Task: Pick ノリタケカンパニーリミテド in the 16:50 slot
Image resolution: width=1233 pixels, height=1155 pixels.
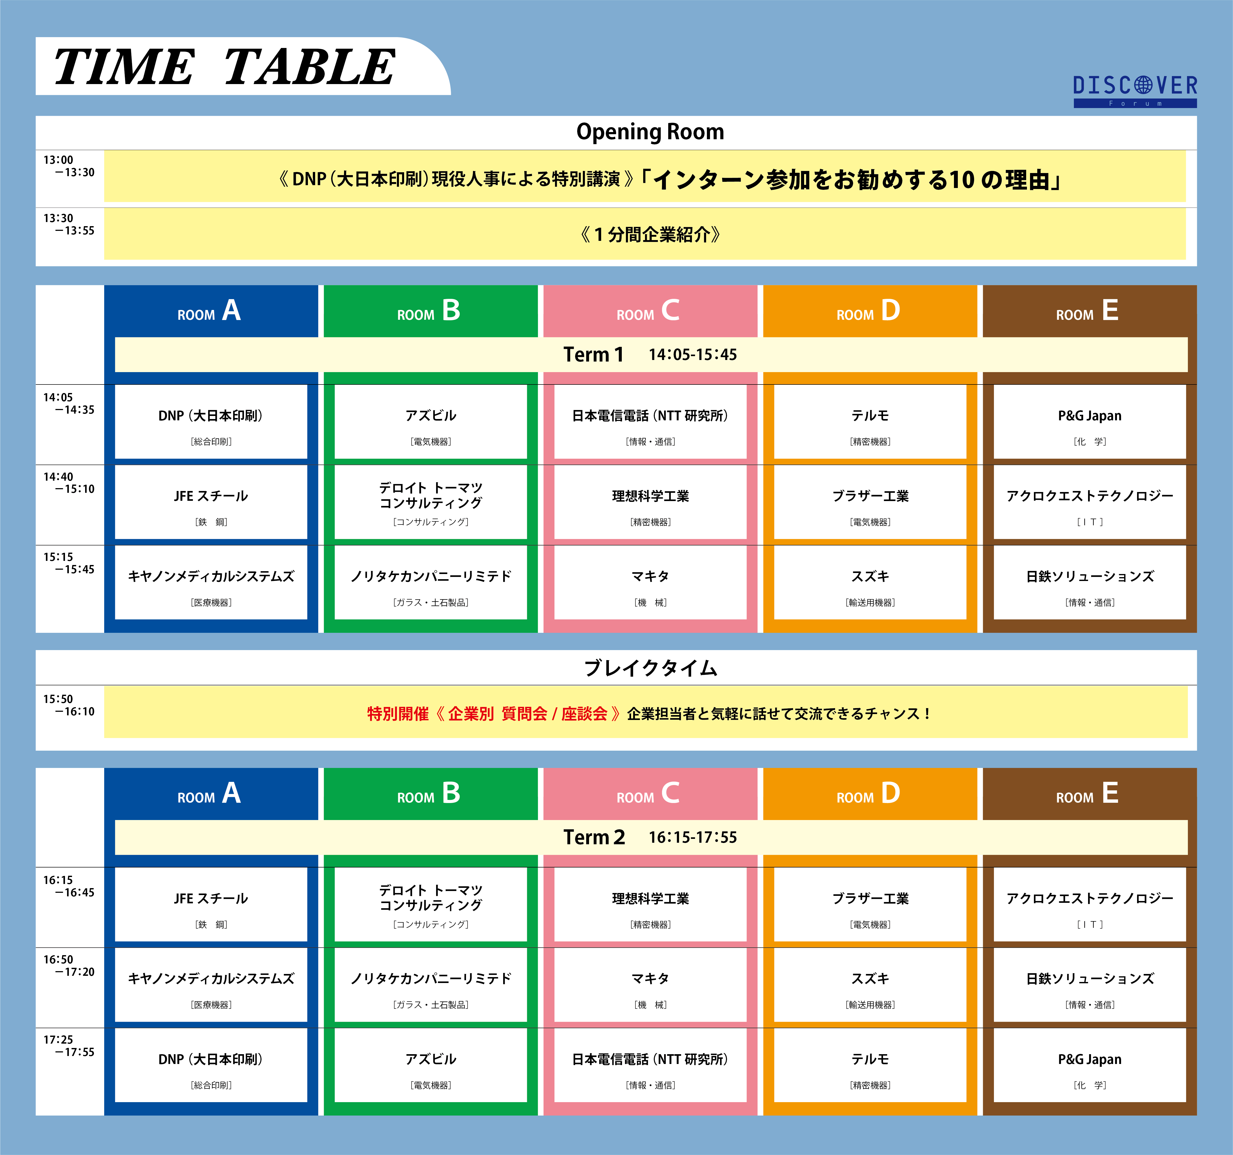Action: pyautogui.click(x=430, y=985)
